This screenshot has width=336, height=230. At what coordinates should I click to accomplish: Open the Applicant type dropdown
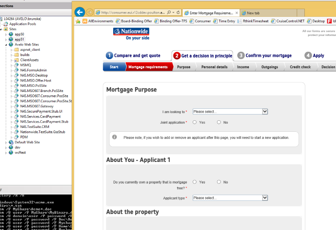(x=230, y=197)
